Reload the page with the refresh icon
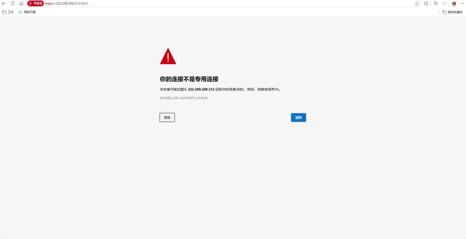 [x=12, y=4]
